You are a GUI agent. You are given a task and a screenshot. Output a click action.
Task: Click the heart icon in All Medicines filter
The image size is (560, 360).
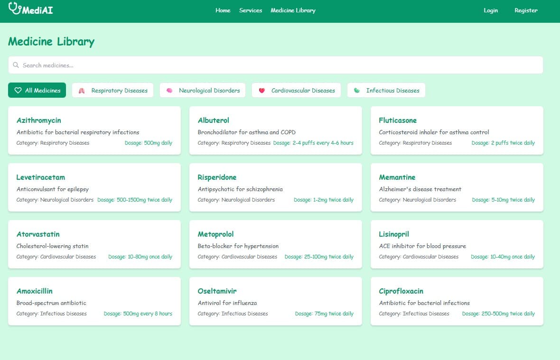click(18, 90)
